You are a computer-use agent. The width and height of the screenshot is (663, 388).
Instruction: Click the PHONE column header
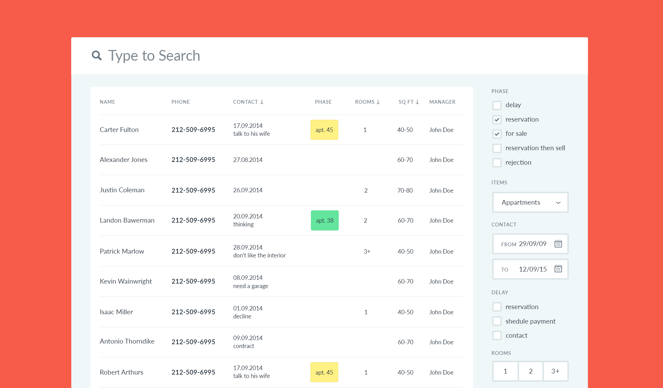coord(181,102)
